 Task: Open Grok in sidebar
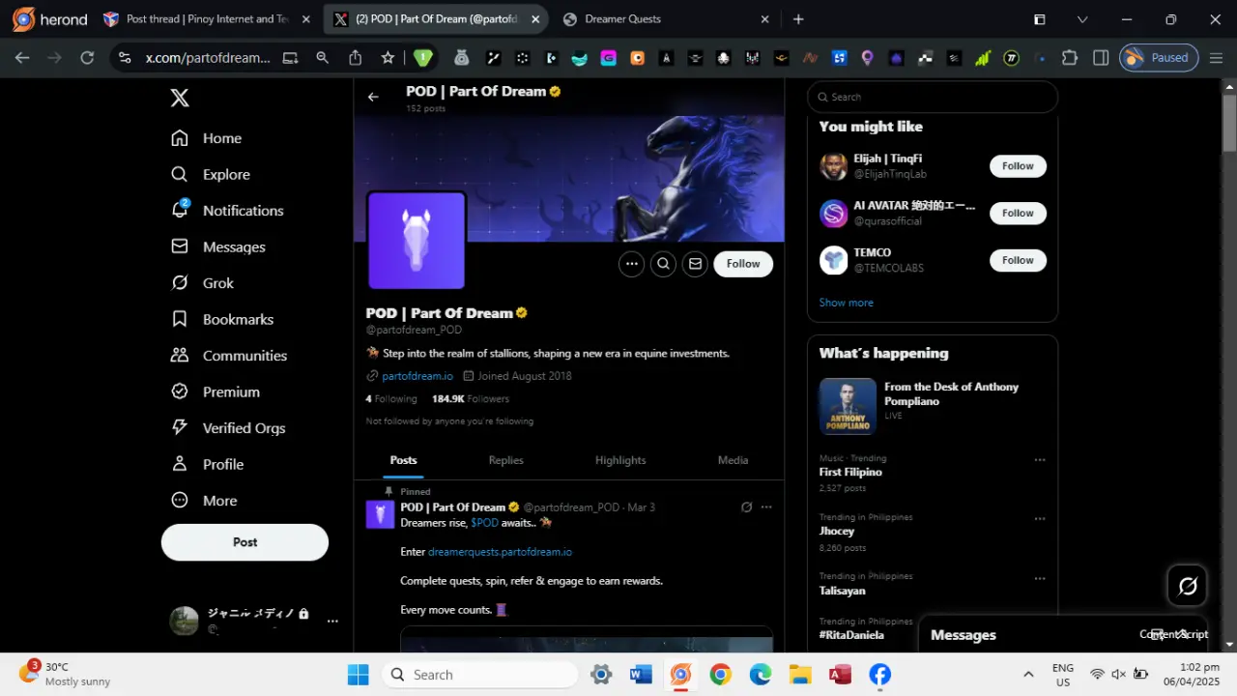point(202,283)
